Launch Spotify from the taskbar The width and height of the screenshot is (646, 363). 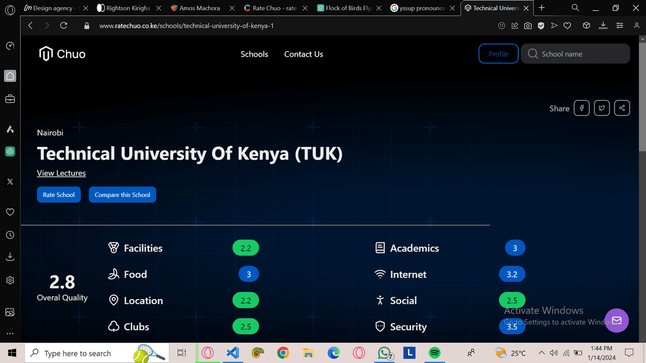click(x=435, y=353)
